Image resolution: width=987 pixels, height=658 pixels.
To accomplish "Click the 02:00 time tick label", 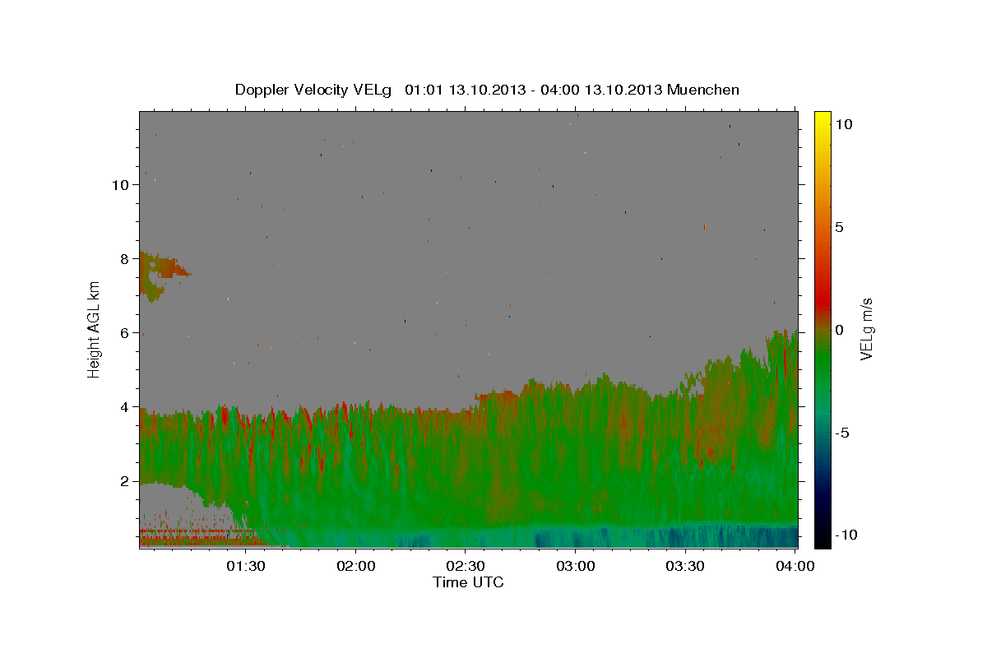I will coord(356,566).
